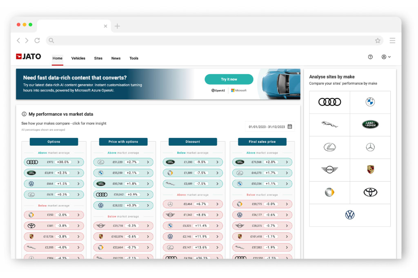
Task: Click the browser address bar
Action: pyautogui.click(x=215, y=40)
